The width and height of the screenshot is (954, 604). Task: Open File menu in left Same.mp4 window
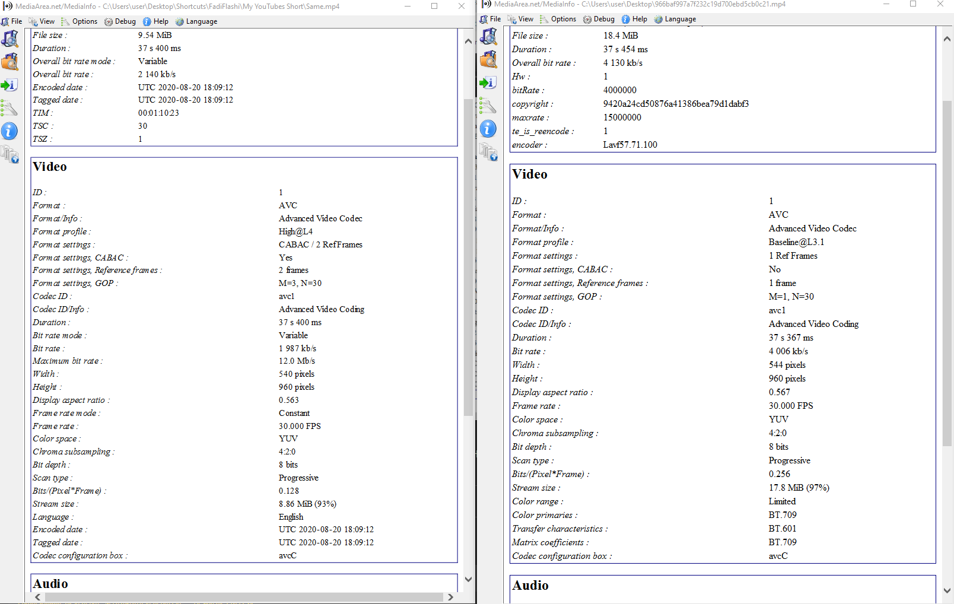[x=12, y=21]
